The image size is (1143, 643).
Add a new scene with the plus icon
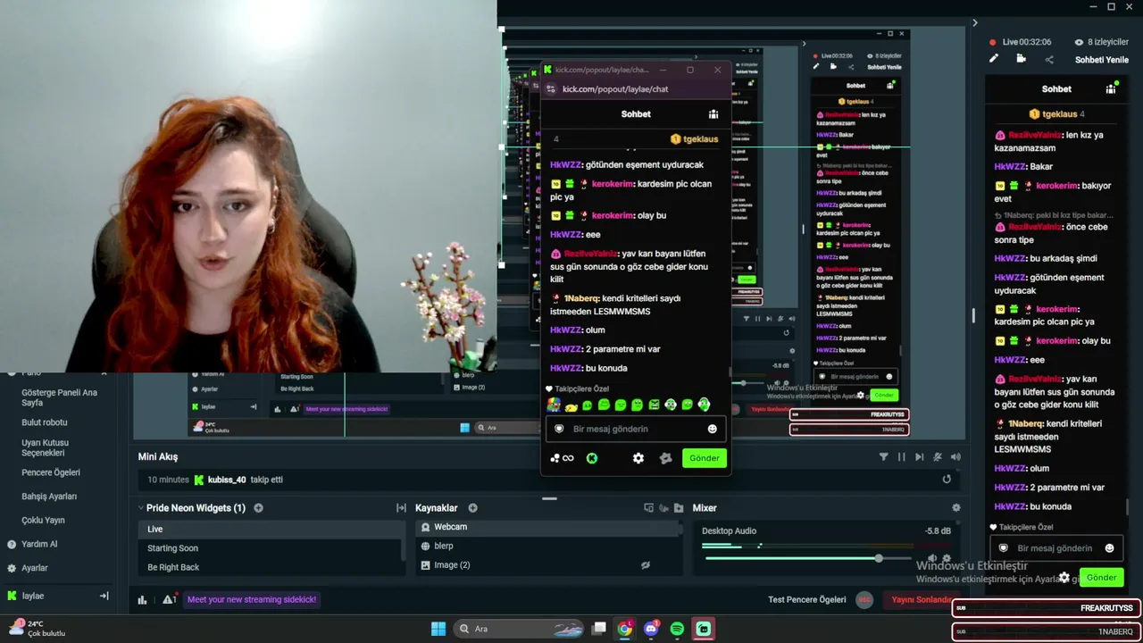[258, 508]
